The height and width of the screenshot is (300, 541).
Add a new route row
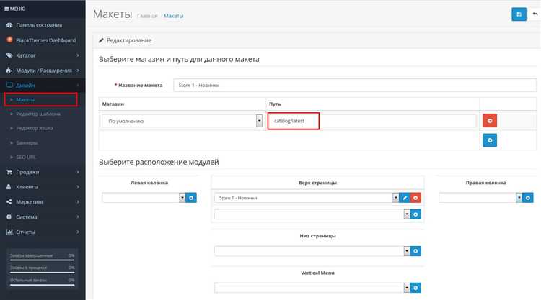click(489, 140)
